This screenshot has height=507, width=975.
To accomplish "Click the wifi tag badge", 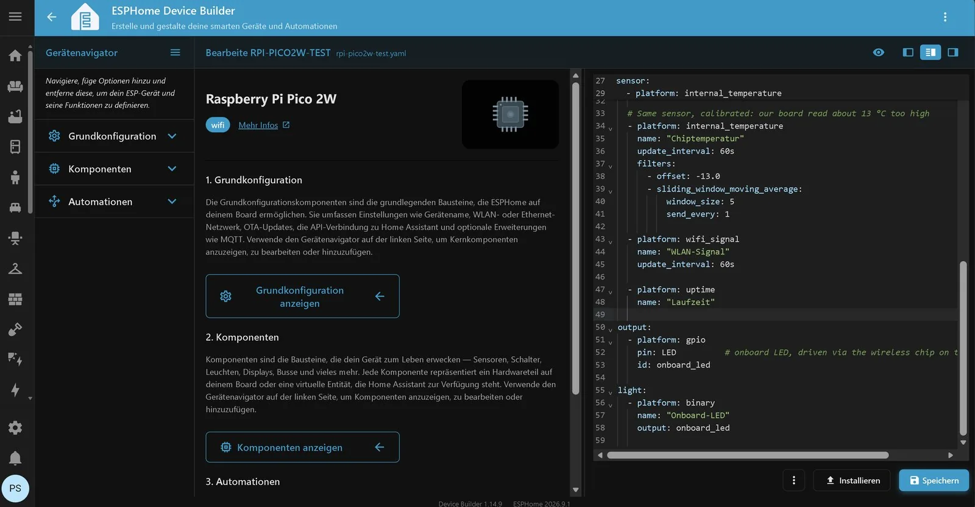I will point(218,125).
